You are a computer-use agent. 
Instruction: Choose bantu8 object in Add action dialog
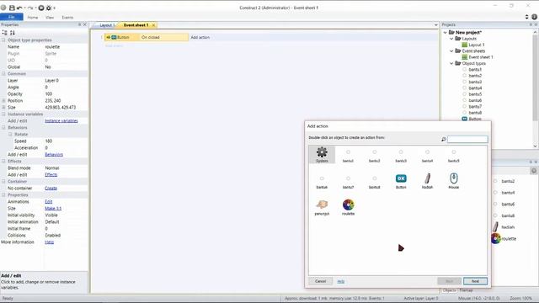[x=374, y=183]
